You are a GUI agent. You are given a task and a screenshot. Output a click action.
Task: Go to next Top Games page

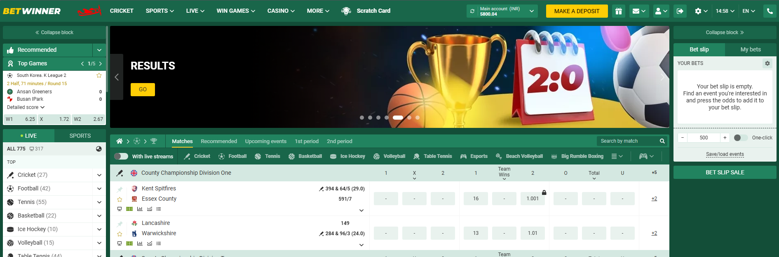[100, 64]
